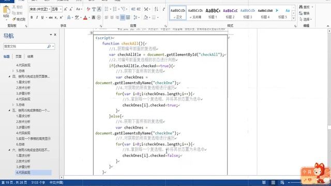Switch to the 页面 pages navigation tab
The height and width of the screenshot is (186, 331).
click(19, 56)
